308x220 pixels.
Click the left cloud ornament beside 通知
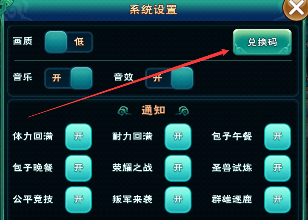[124, 111]
